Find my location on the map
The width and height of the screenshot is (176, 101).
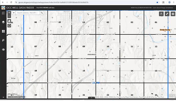[x=9, y=26]
